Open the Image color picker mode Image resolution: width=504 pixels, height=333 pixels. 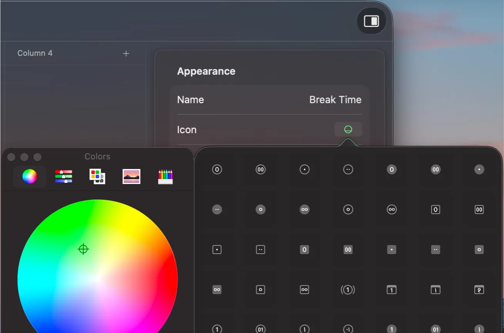(x=131, y=177)
